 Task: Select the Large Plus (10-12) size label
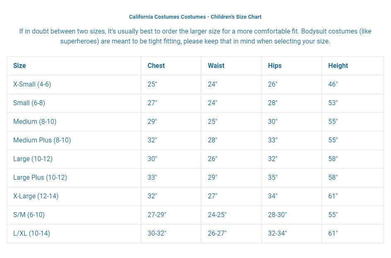[x=40, y=178]
